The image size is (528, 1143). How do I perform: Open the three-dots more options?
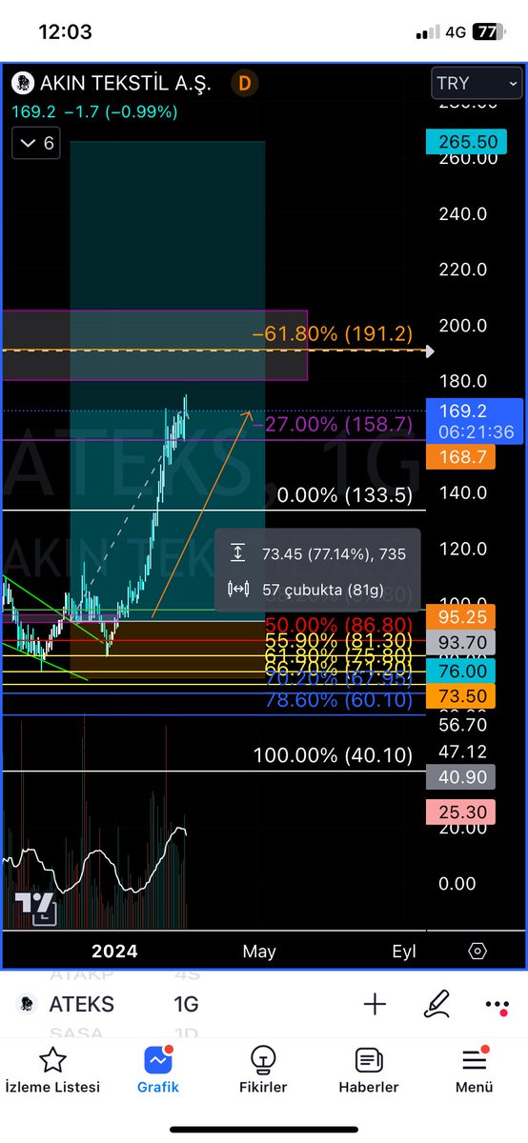pyautogui.click(x=497, y=1004)
